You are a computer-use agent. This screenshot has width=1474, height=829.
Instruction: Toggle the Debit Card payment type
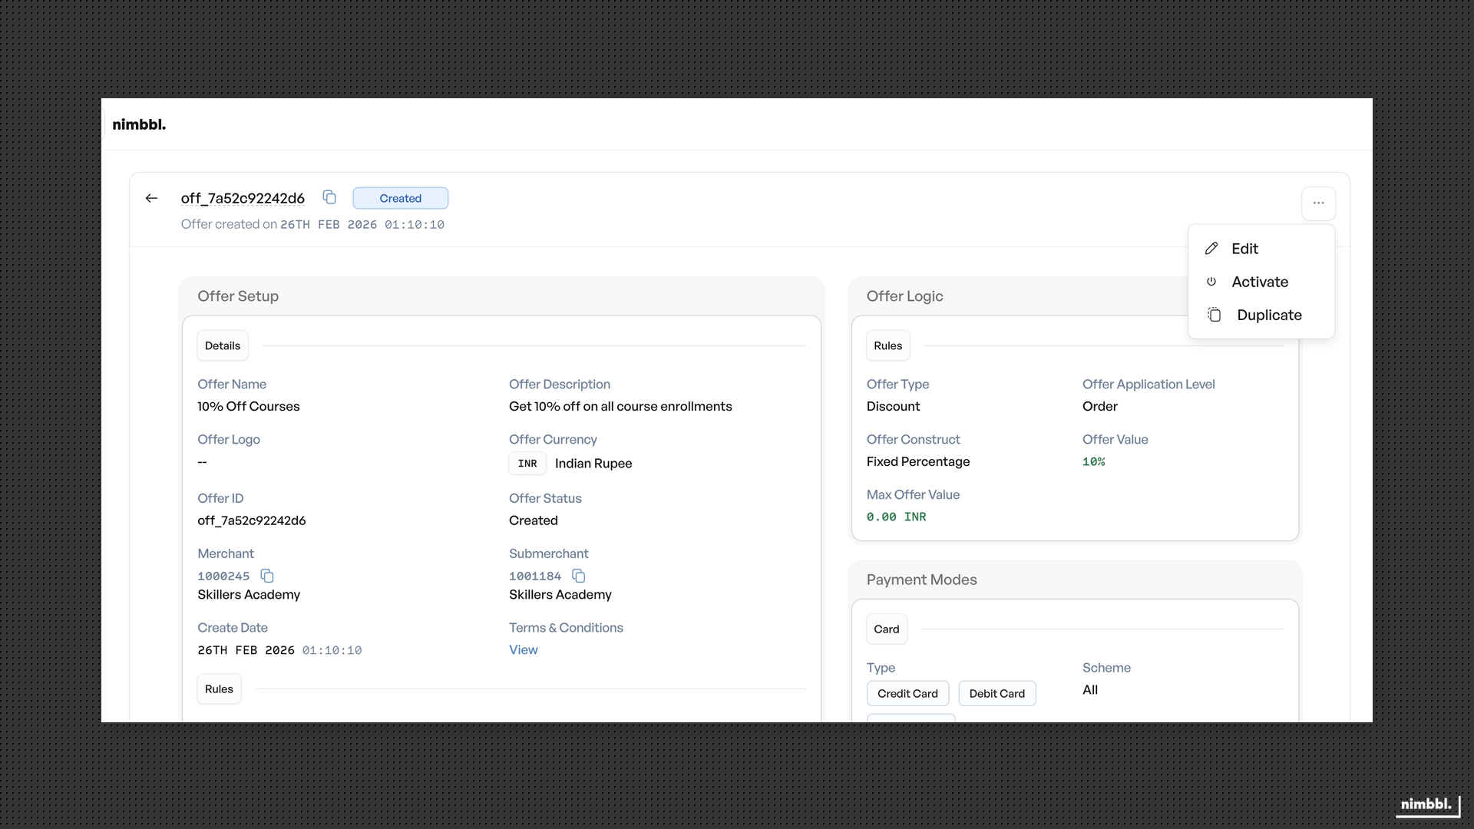[x=997, y=693]
